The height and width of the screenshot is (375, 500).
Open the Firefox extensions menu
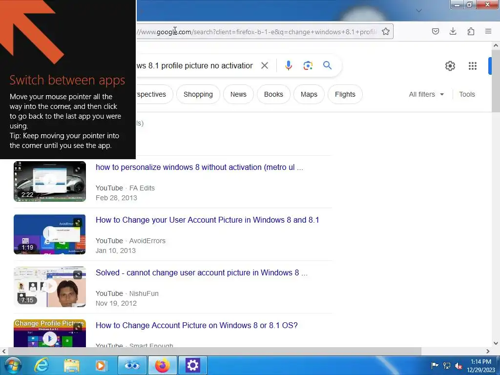[x=471, y=31]
